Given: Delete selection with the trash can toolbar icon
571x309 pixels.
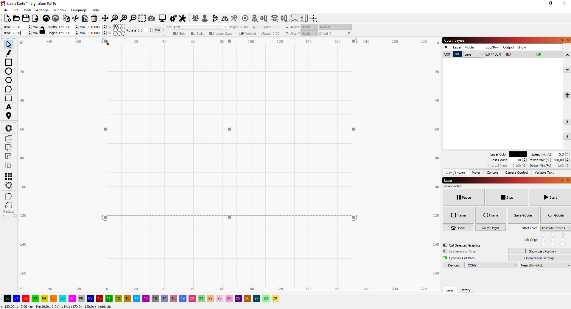Looking at the screenshot, I should pos(94,18).
